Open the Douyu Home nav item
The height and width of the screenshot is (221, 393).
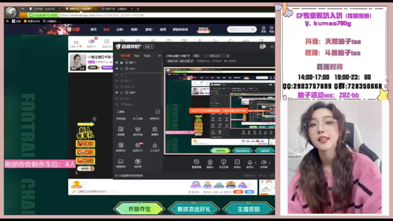(x=93, y=29)
